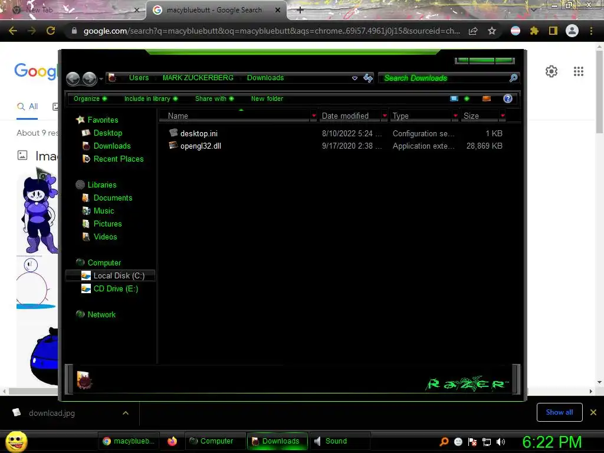The height and width of the screenshot is (453, 604).
Task: Open the view options dropdown dot
Action: pyautogui.click(x=467, y=99)
